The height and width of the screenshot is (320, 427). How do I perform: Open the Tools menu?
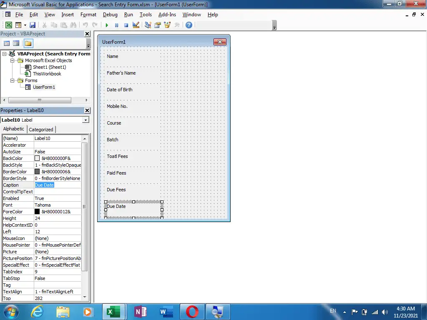pyautogui.click(x=146, y=15)
